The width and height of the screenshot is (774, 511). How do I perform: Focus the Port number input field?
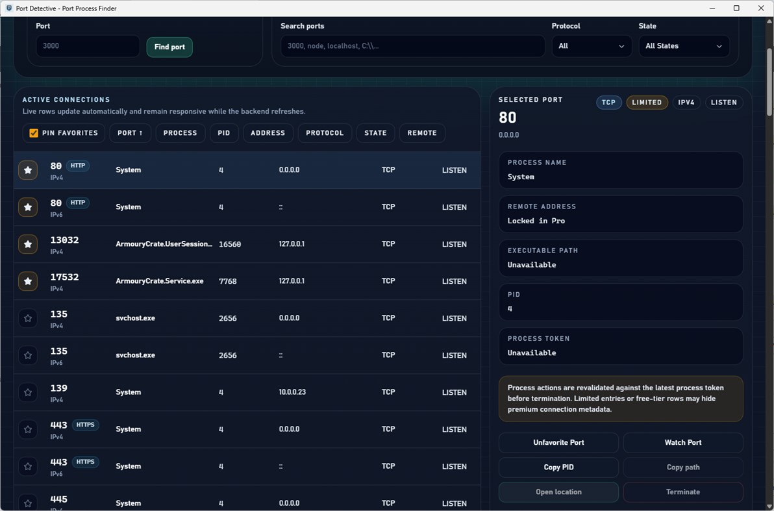click(x=88, y=46)
